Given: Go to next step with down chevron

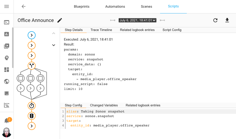Looking at the screenshot, I should tap(54, 45).
